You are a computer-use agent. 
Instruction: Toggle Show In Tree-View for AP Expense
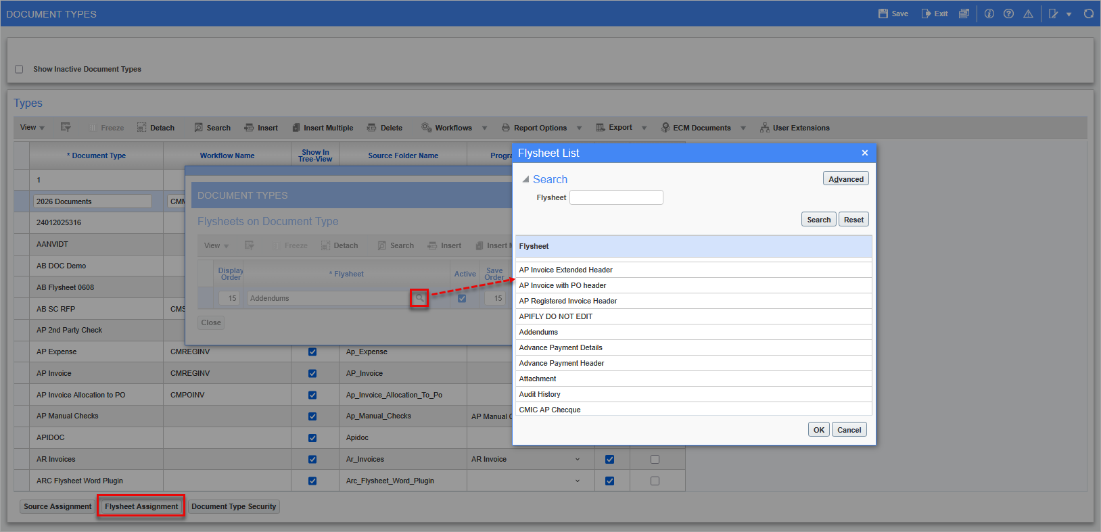click(312, 352)
